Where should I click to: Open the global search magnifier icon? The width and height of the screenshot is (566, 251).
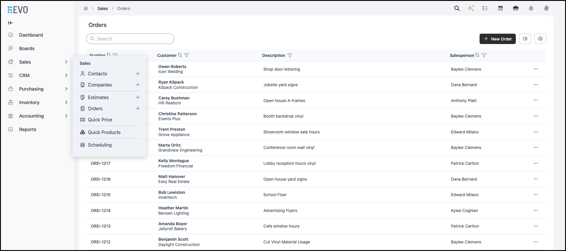(457, 9)
